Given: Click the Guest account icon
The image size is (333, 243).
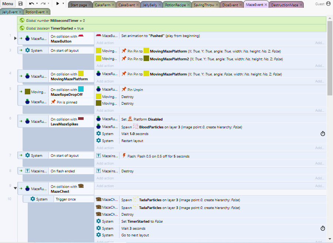Looking at the screenshot, I should (x=328, y=4).
